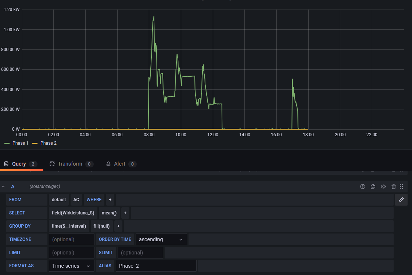
Task: Open the ORDER BY TIME ascending dropdown
Action: (161, 239)
